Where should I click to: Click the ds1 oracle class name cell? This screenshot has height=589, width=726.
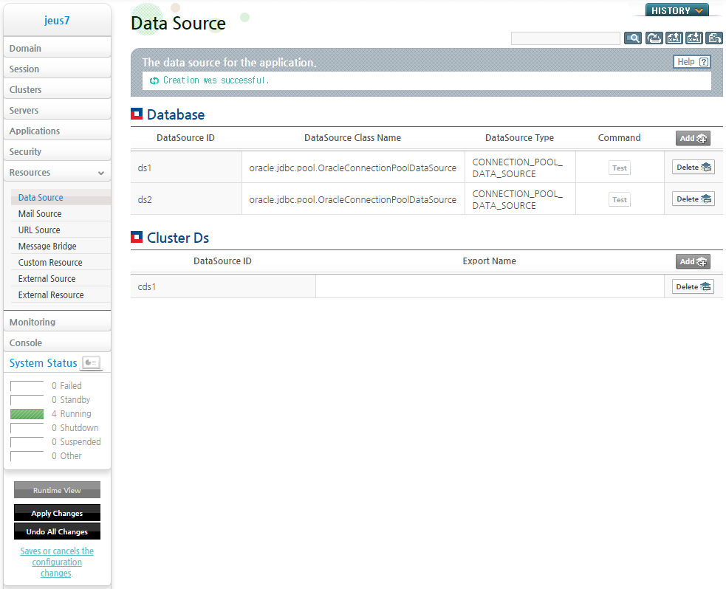pos(353,168)
